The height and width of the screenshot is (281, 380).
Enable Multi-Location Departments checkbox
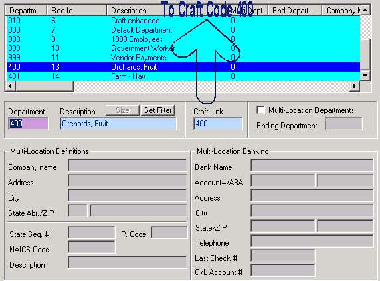(x=261, y=110)
